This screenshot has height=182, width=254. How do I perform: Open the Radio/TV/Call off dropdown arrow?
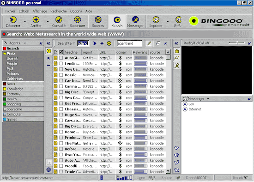pos(213,43)
